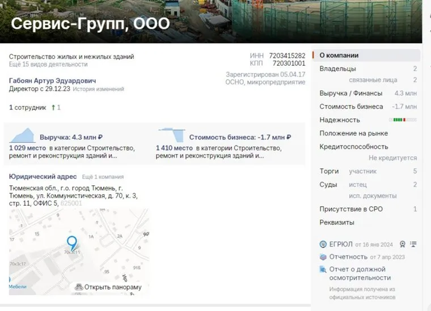Go to 'Владельцы' section in sidebar
The height and width of the screenshot is (311, 431).
(337, 69)
